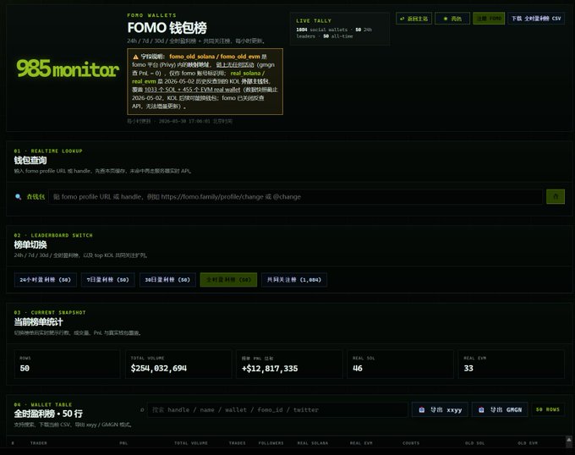Click the ROWS stat card value 50

(x=25, y=369)
